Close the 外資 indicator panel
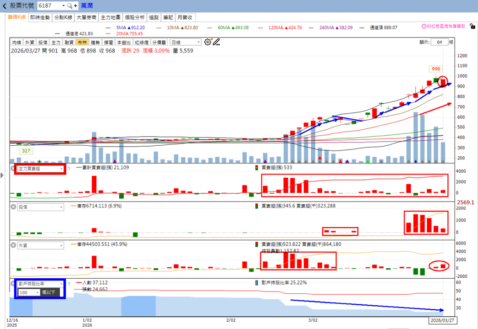This screenshot has width=478, height=329. pos(13,245)
